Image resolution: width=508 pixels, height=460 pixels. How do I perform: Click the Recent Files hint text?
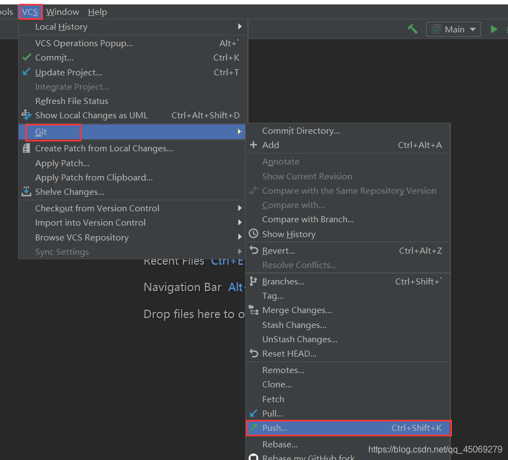click(174, 261)
